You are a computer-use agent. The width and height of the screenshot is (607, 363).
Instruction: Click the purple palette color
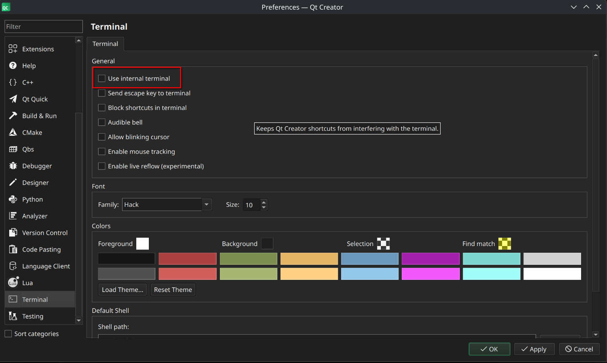(431, 259)
